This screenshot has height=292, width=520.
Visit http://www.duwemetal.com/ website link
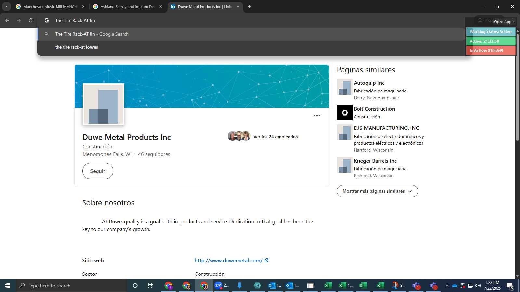pyautogui.click(x=231, y=260)
